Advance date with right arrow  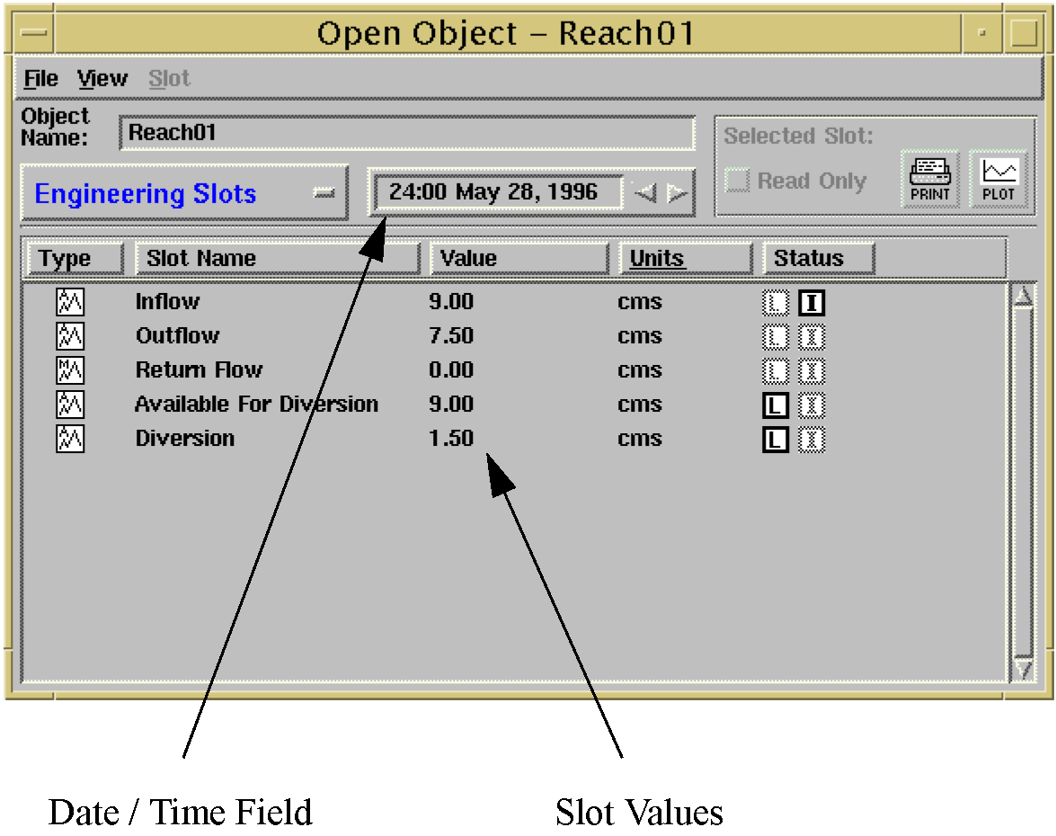[x=678, y=193]
